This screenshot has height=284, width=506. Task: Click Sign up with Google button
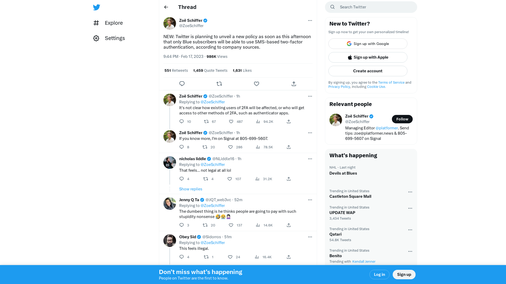click(x=367, y=44)
